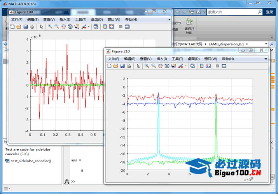
Task: Print figure icon in Figure 210 toolbar
Action: 129,66
